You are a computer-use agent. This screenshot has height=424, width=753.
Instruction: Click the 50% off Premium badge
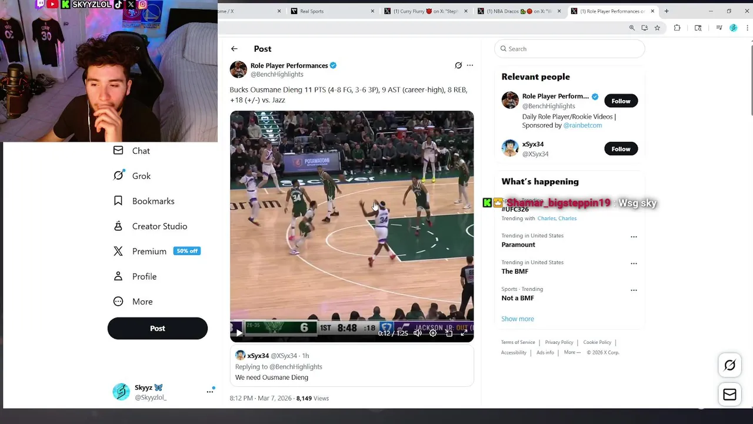[x=187, y=251]
